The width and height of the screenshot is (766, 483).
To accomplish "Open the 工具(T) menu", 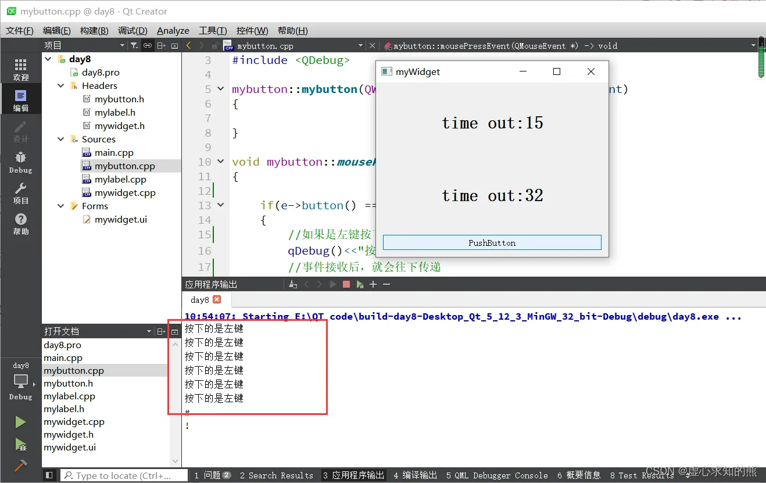I will [213, 30].
